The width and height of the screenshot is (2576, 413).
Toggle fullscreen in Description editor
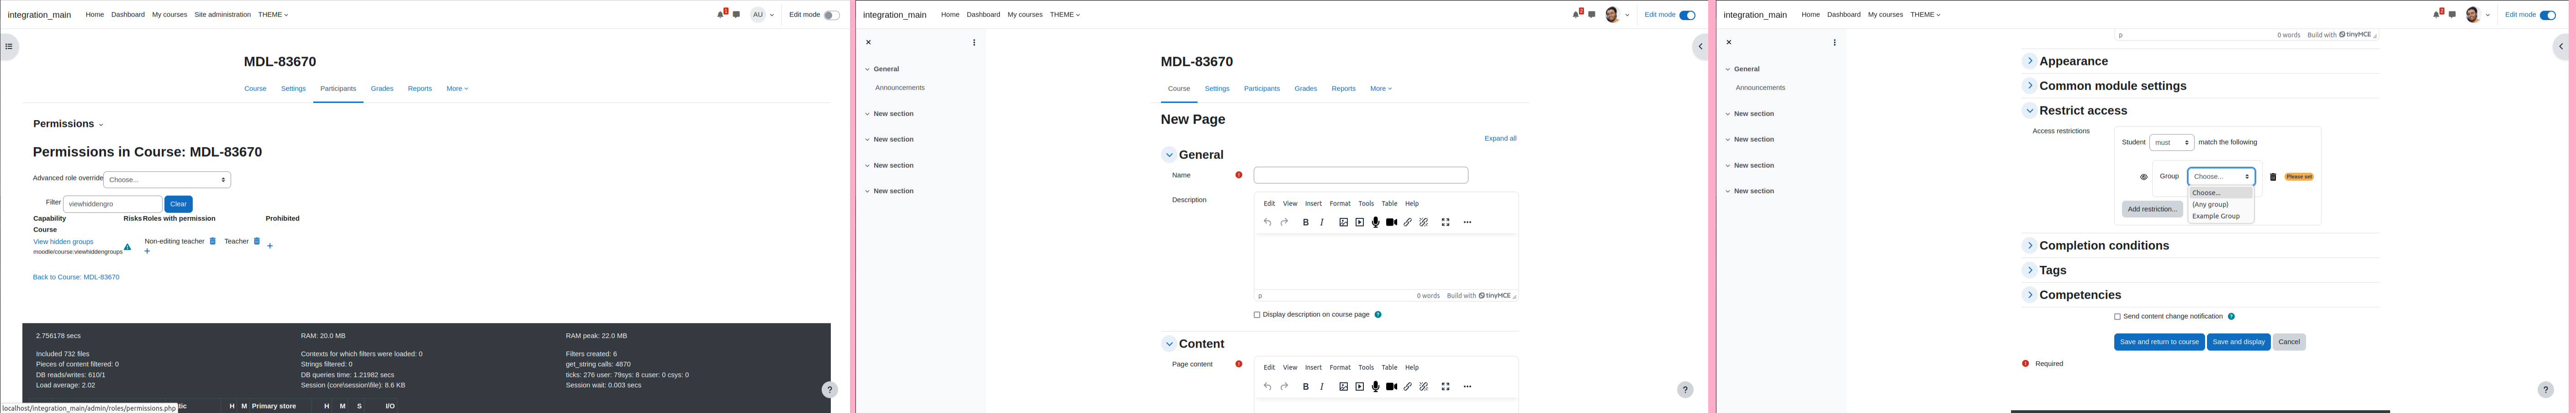(1445, 222)
